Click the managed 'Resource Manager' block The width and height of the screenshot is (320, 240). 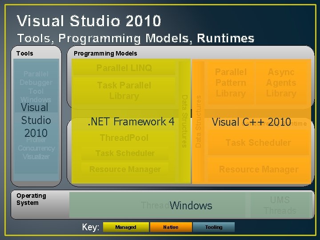pos(125,169)
